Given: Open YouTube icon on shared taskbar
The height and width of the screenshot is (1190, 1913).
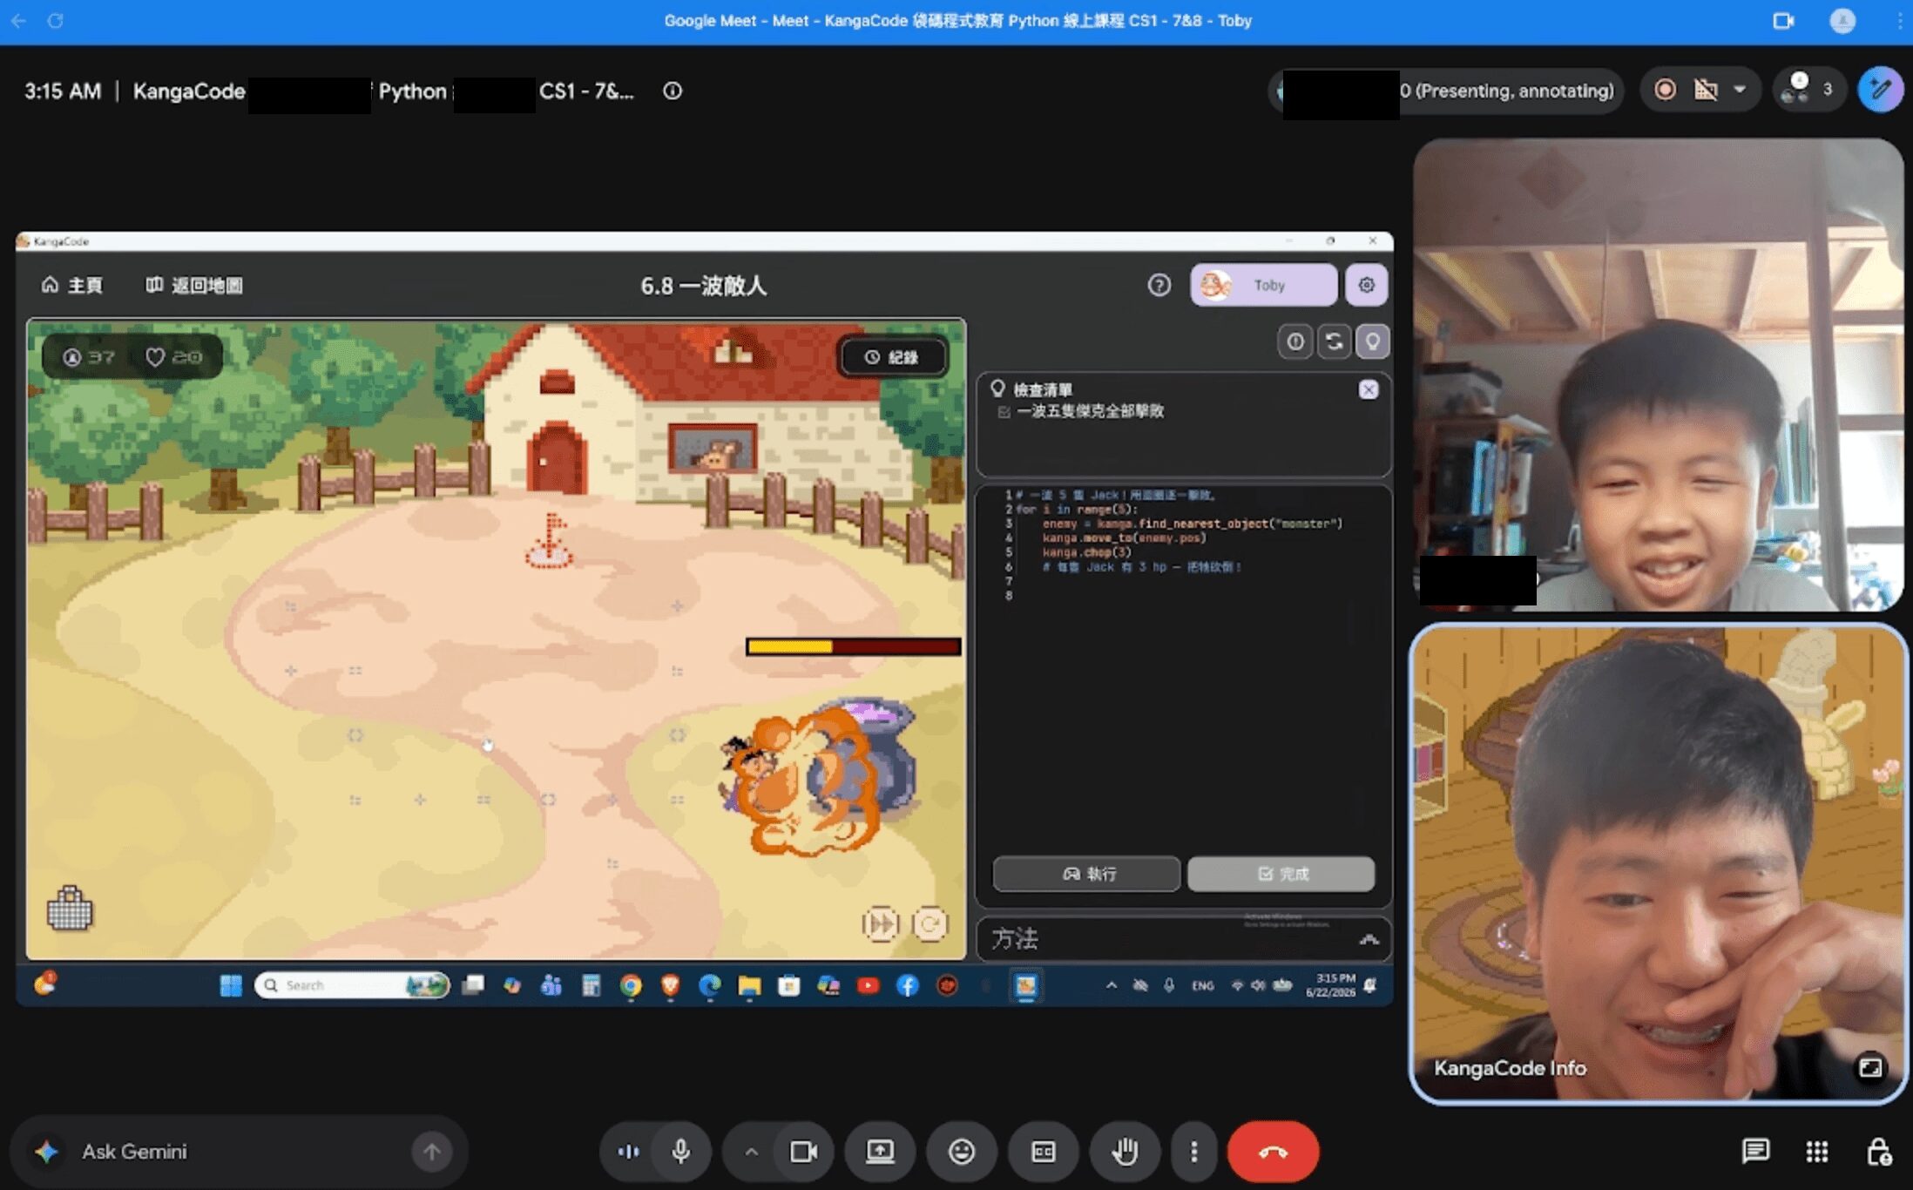Looking at the screenshot, I should pos(868,985).
